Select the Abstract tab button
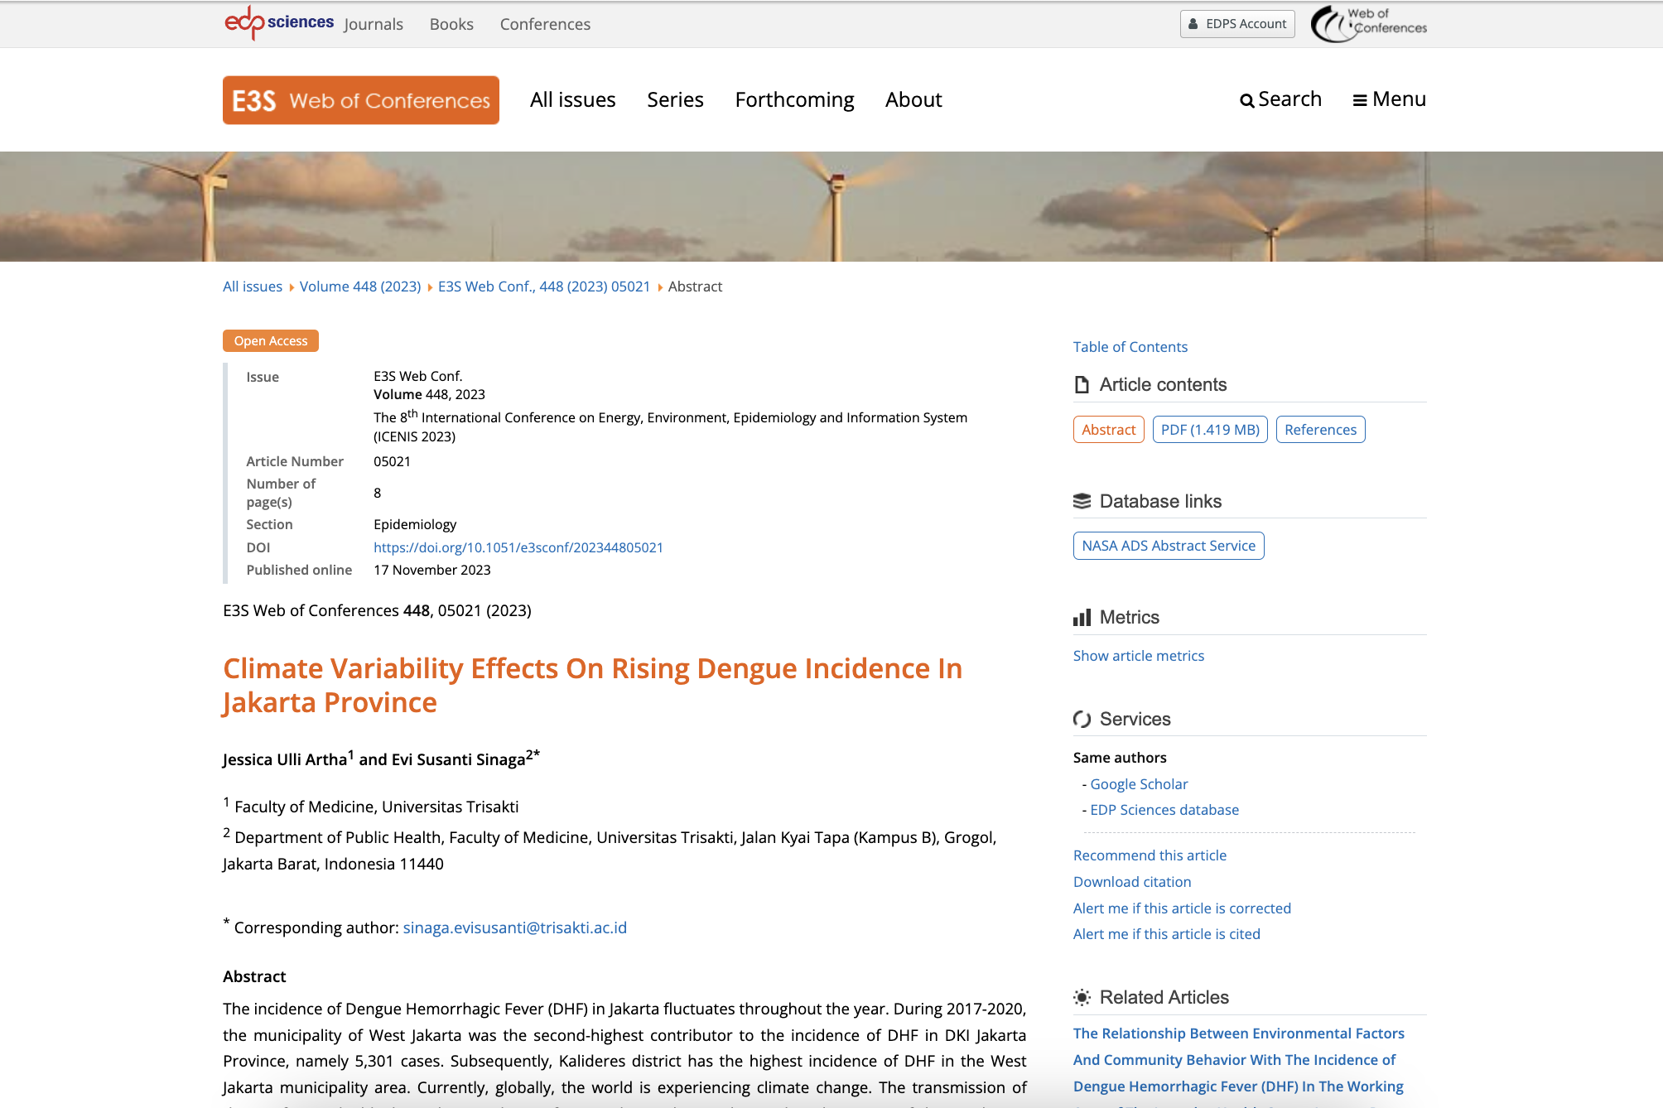The image size is (1663, 1108). [x=1108, y=430]
